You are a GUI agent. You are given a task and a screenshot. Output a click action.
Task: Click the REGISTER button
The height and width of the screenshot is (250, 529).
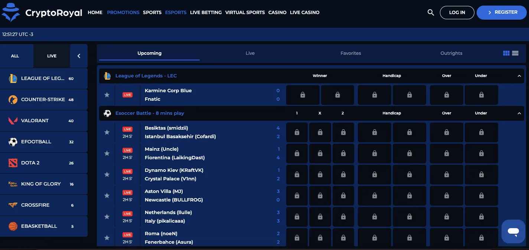tap(502, 13)
